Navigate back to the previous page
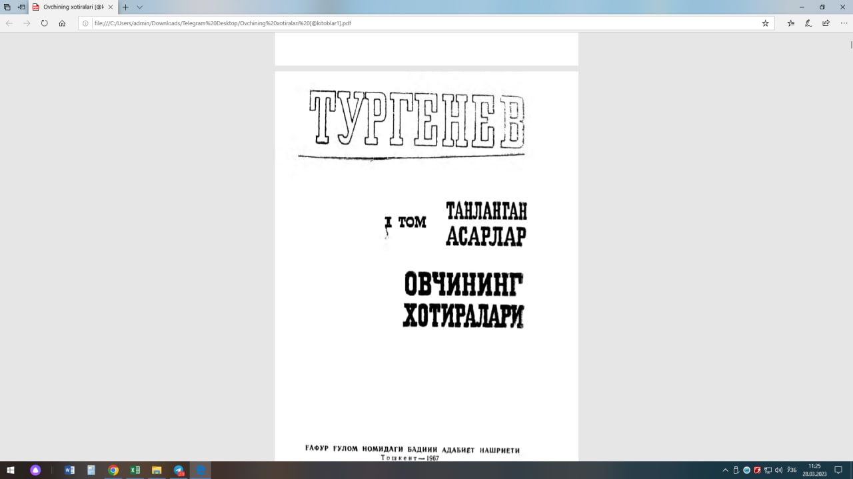The width and height of the screenshot is (853, 479). 9,23
